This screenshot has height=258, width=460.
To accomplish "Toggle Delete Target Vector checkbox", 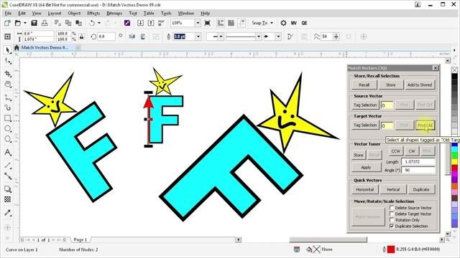I will pyautogui.click(x=392, y=214).
